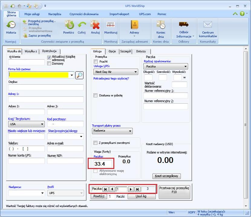Click the magnifier search icon beside company name

click(80, 75)
